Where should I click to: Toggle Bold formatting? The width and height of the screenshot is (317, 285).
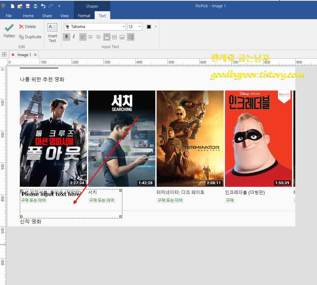click(x=66, y=37)
